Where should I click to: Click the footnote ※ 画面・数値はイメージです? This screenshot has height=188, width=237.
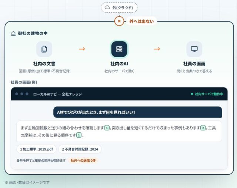pos(27,182)
